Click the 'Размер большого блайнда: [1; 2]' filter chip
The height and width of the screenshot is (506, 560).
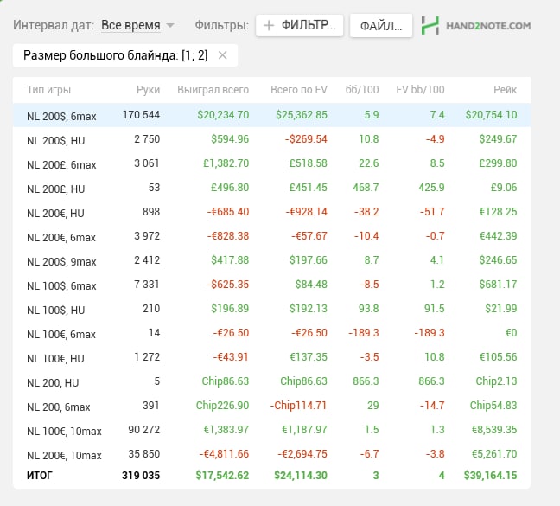point(116,55)
